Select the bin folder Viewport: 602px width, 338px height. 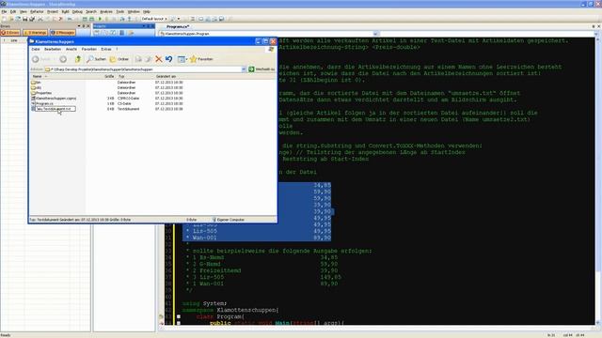(36, 83)
